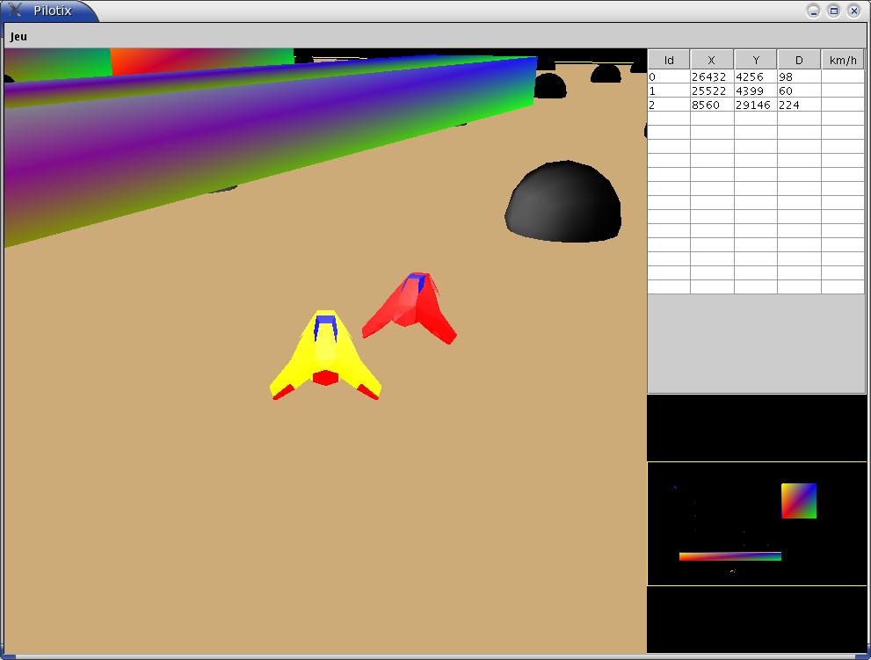871x660 pixels.
Task: Select Id 1 cell in table
Action: coord(669,91)
